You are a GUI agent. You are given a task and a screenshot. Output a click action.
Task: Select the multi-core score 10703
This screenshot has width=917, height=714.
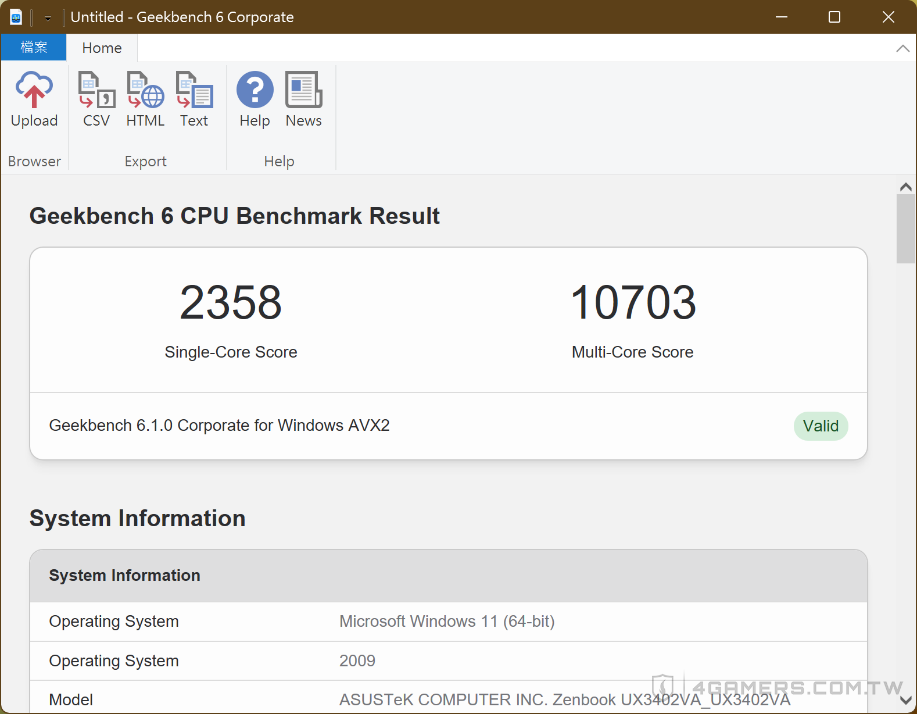(x=633, y=302)
